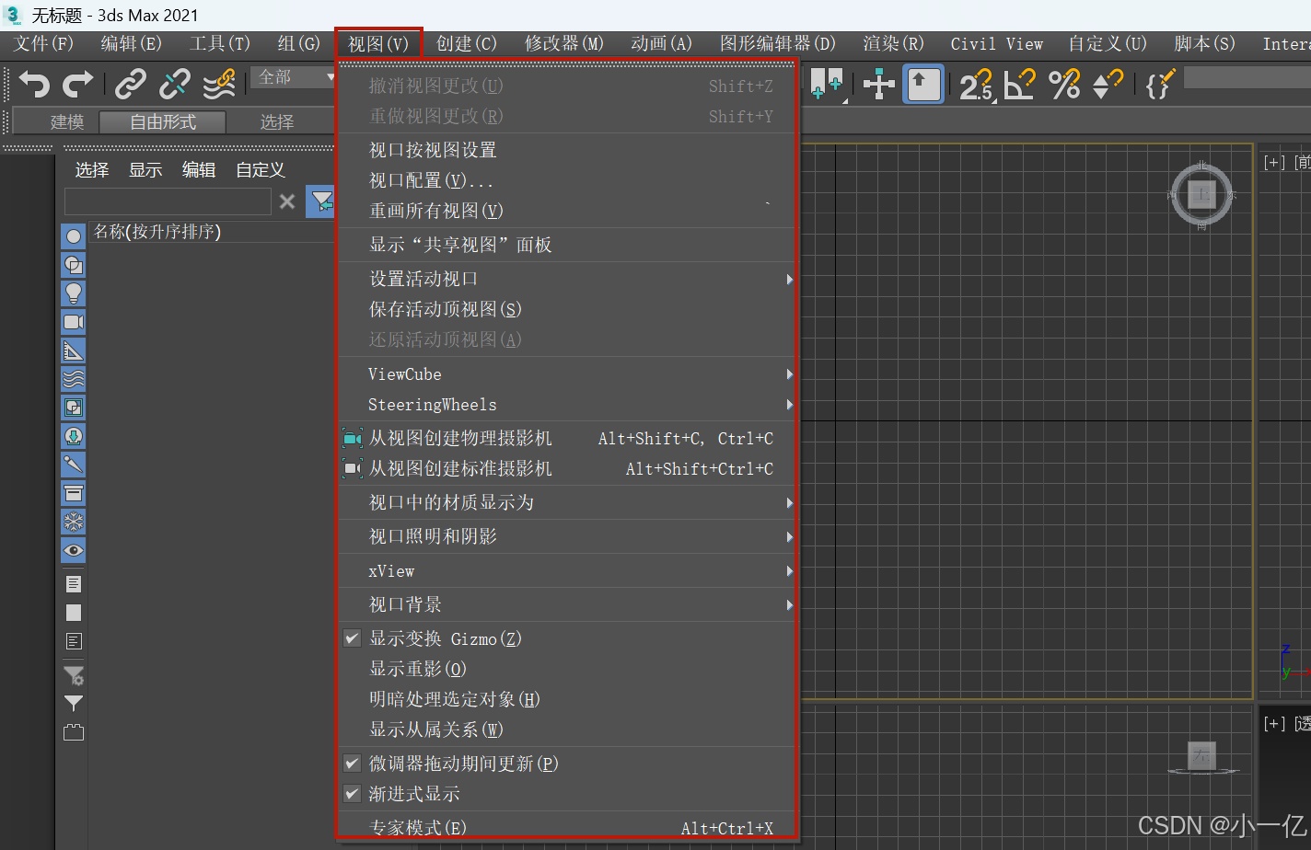Click the keyboard shortcut override toggle icon
The width and height of the screenshot is (1311, 850).
[x=923, y=85]
